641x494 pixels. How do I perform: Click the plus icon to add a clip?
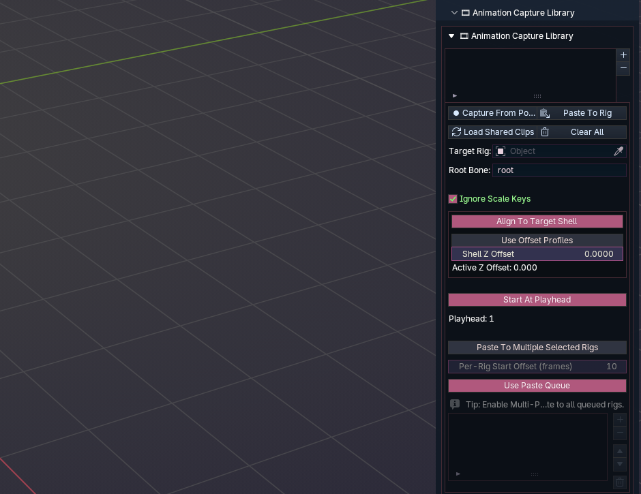(x=623, y=55)
